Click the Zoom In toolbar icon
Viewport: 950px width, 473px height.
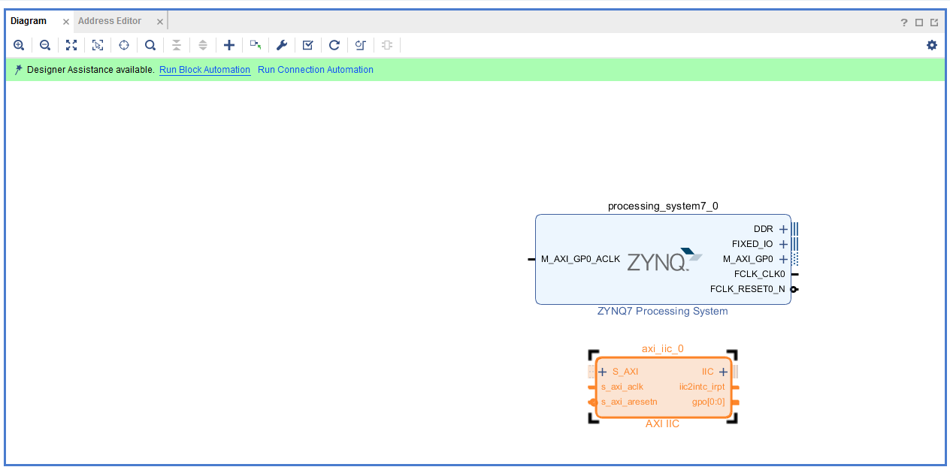19,45
